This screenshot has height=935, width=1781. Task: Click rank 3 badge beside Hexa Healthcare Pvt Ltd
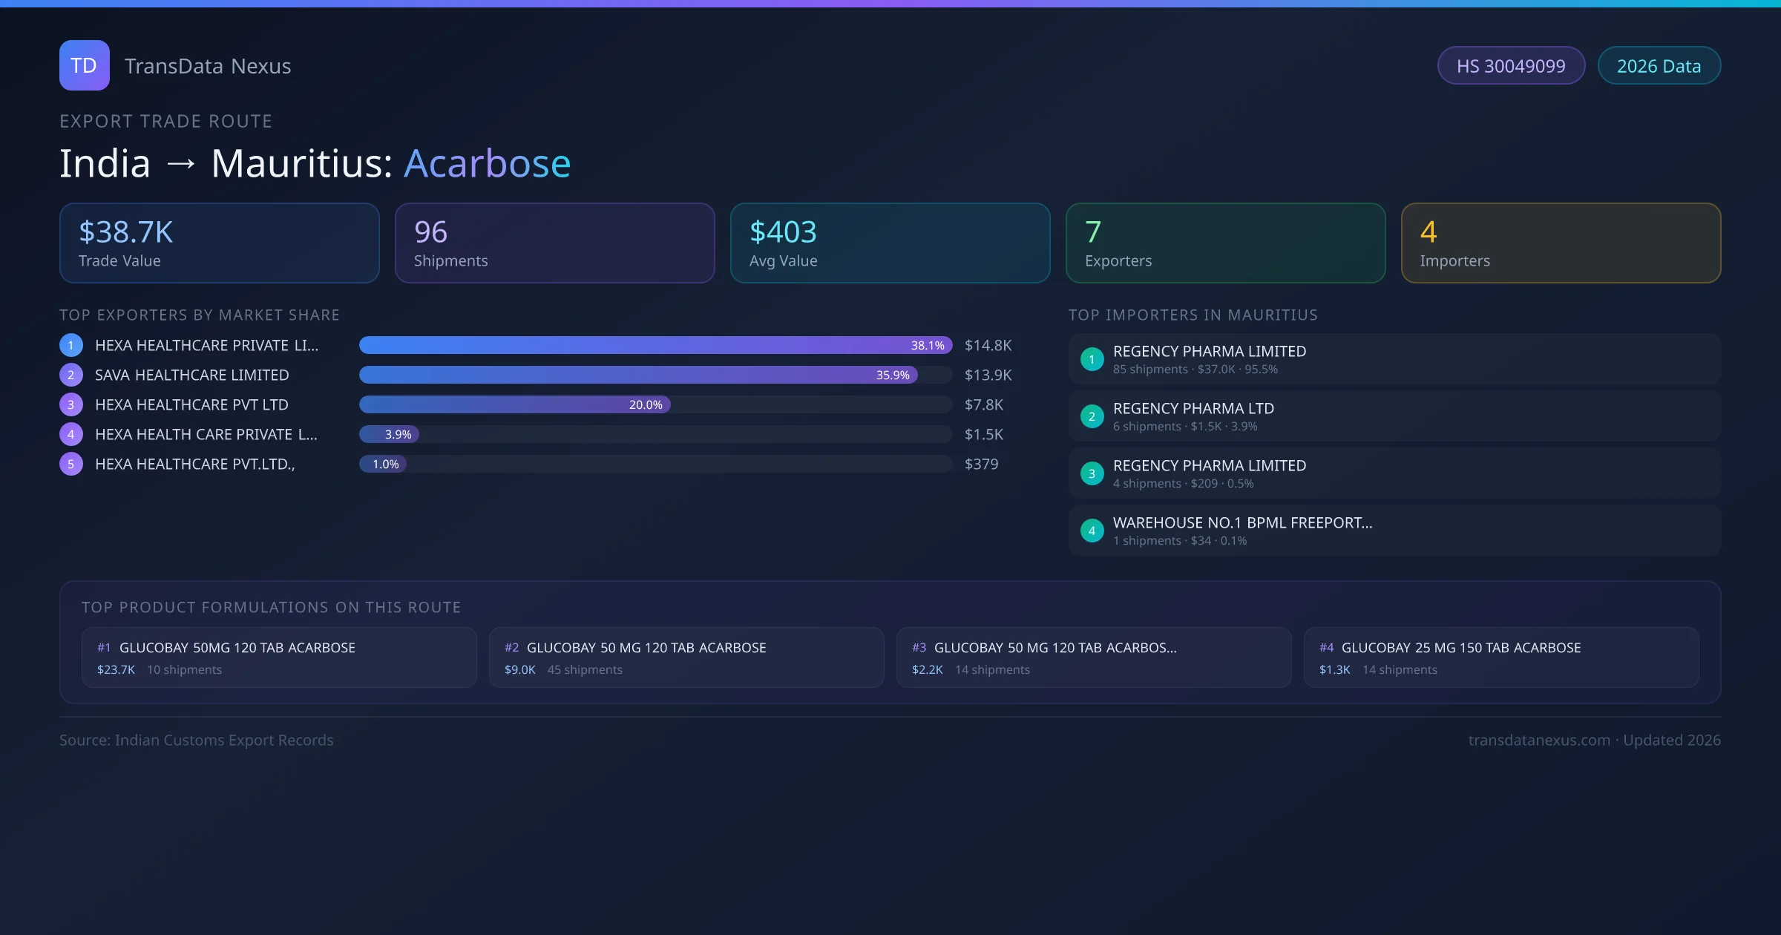[71, 404]
